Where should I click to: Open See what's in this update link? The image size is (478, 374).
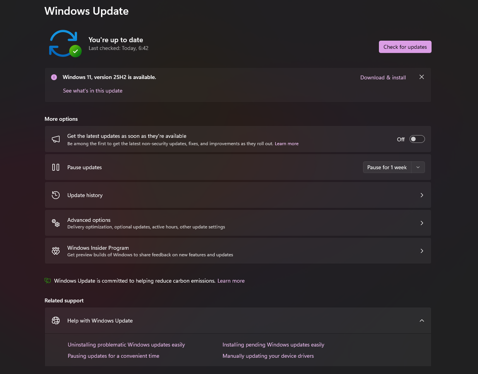coord(93,91)
